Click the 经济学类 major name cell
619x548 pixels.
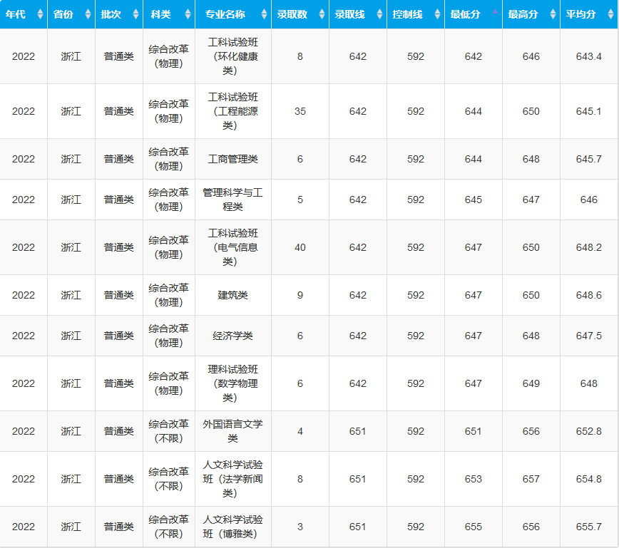click(232, 336)
